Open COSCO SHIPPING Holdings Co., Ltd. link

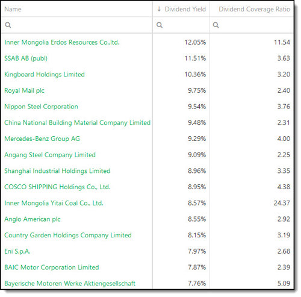[57, 187]
